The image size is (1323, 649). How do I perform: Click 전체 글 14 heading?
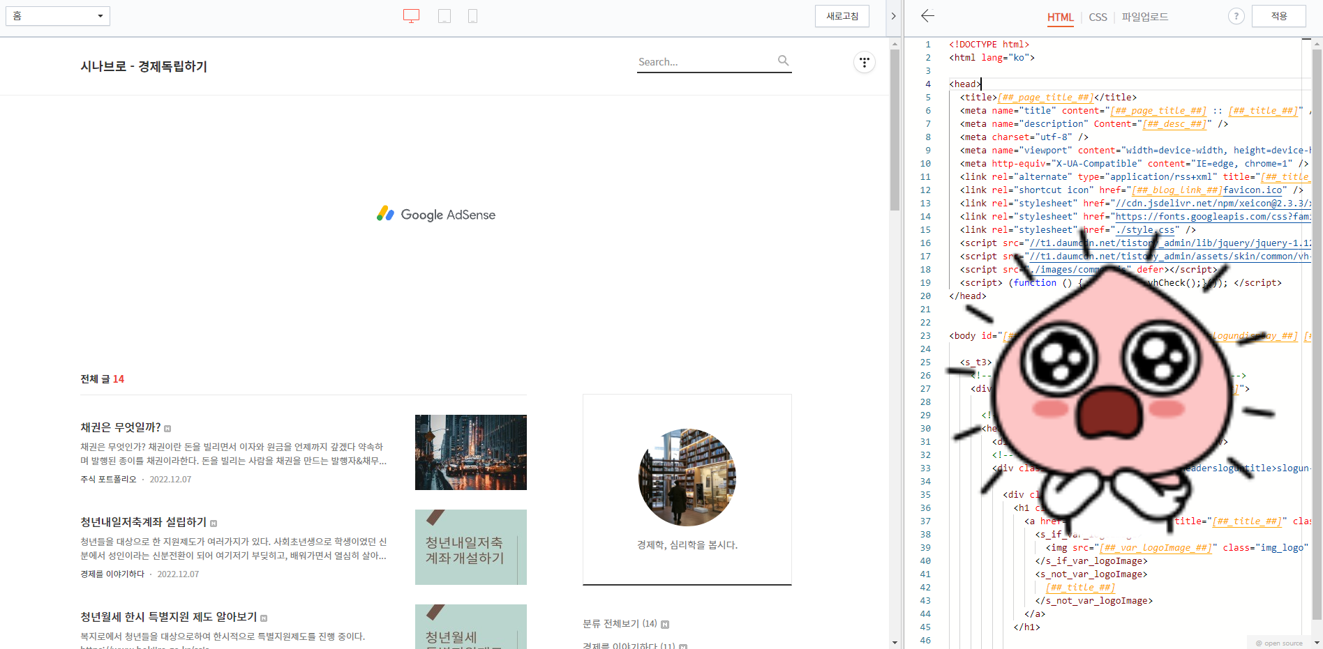102,379
